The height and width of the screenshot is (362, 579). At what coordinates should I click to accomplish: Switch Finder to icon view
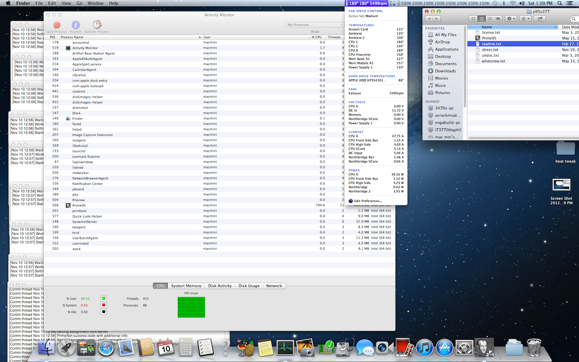point(473,19)
